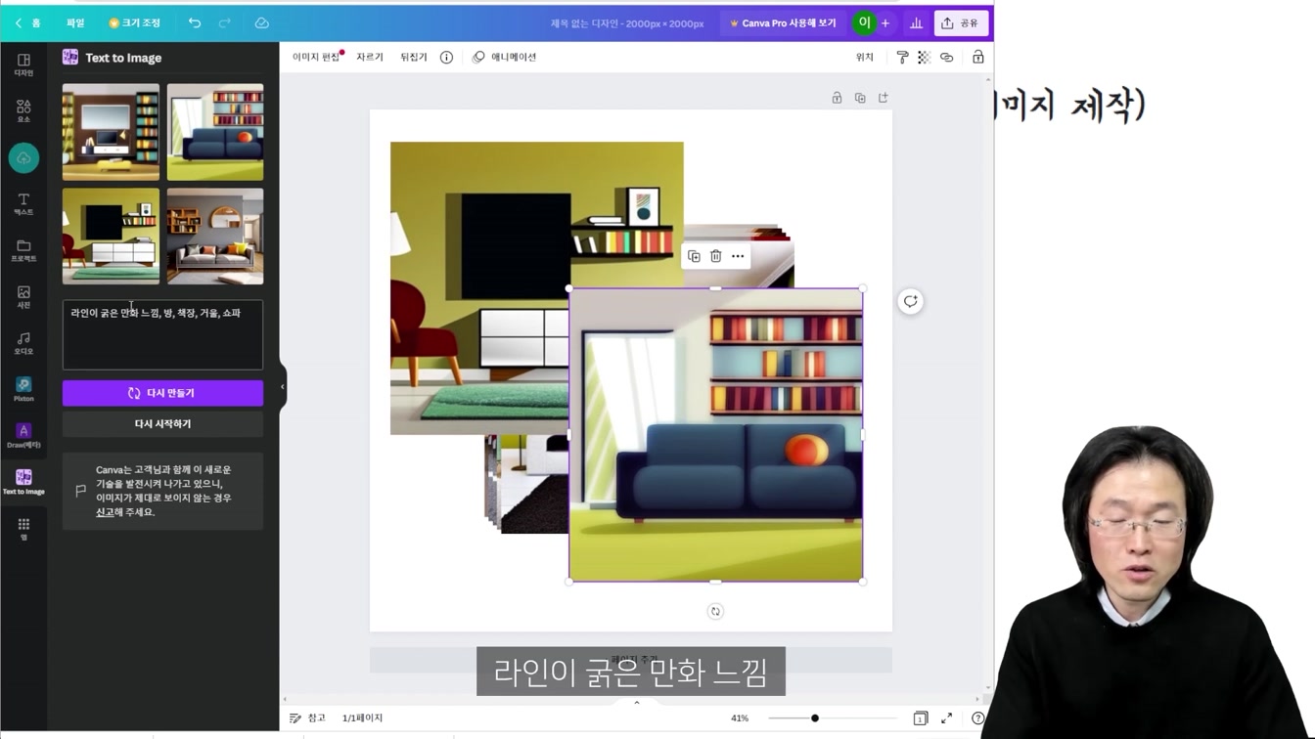The width and height of the screenshot is (1315, 739).
Task: Open the 신고 (report) link
Action: (105, 512)
